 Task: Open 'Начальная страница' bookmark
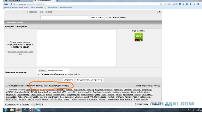(64, 8)
